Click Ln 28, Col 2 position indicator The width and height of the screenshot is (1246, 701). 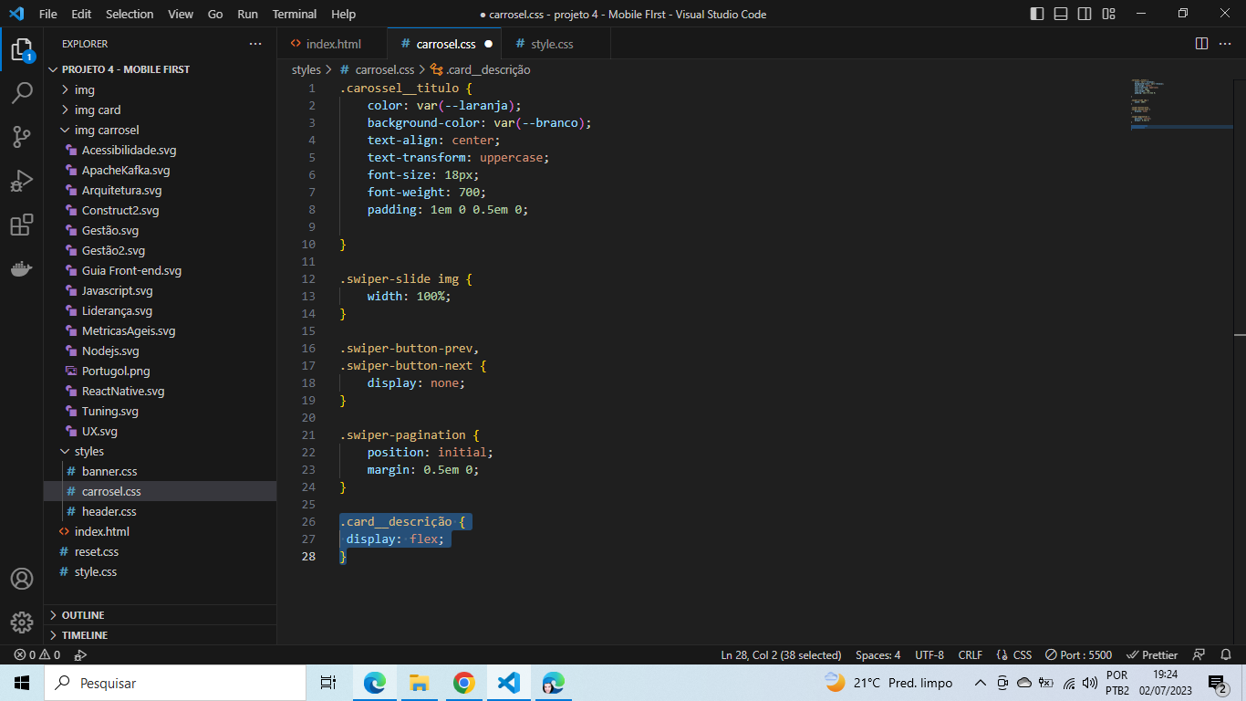[x=781, y=654]
